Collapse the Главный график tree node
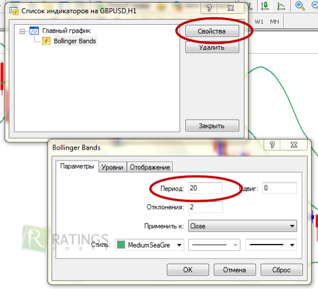 (22, 31)
